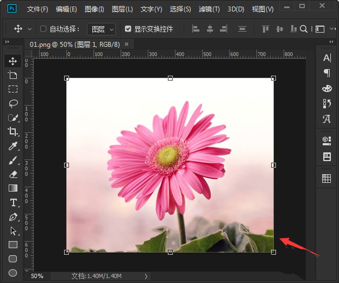339x283 pixels.
Task: Click the search magnifier icon
Action: pyautogui.click(x=304, y=29)
